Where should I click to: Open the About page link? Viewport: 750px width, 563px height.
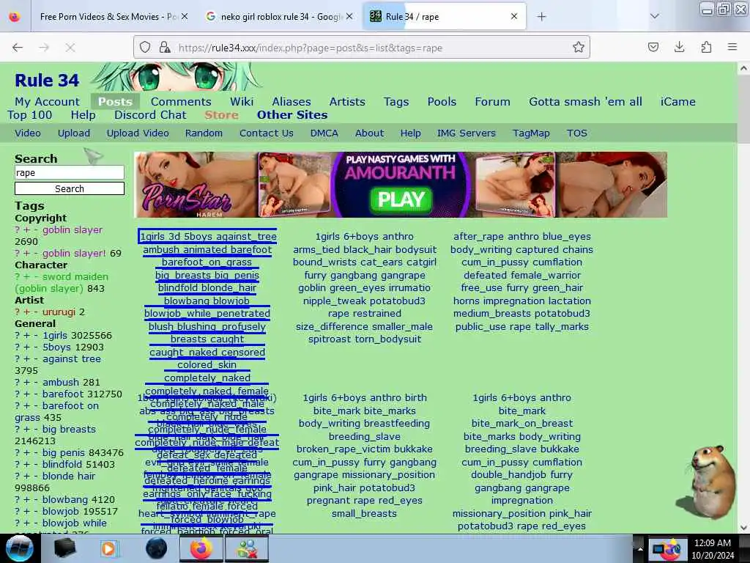[369, 133]
